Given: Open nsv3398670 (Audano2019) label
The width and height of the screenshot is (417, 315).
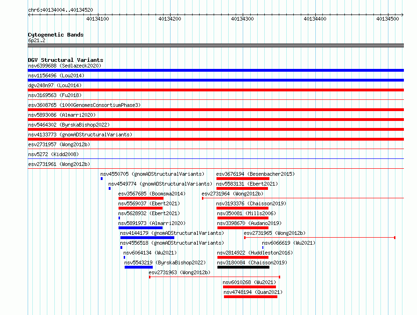Looking at the screenshot, I should point(249,223).
